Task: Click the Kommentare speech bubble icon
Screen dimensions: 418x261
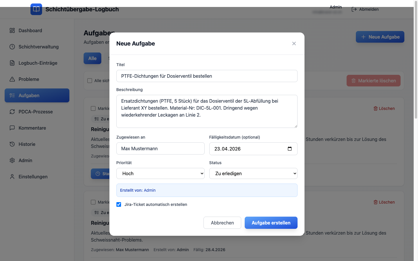Action: point(12,128)
